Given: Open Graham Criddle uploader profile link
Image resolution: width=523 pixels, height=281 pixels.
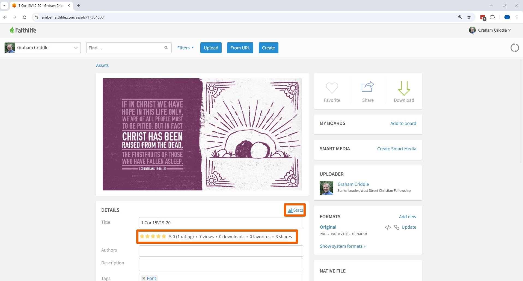Looking at the screenshot, I should click(353, 184).
